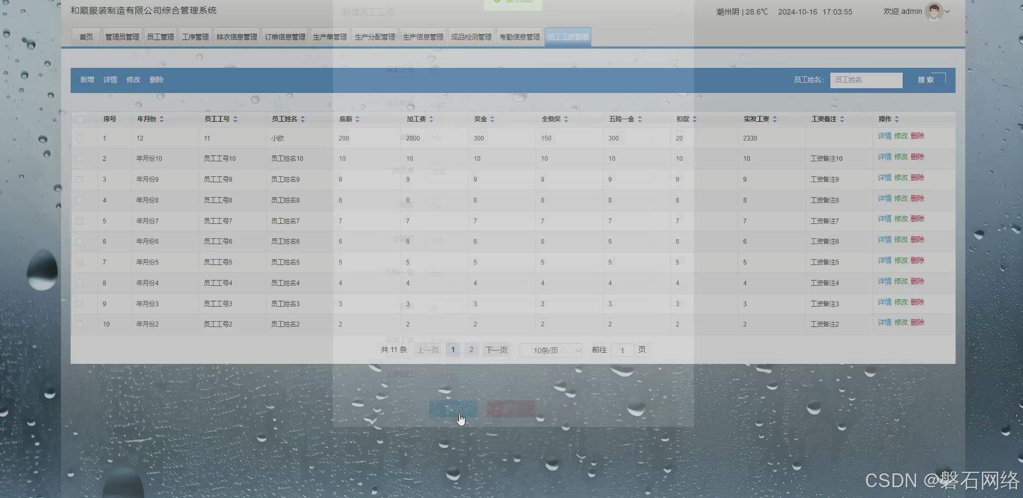
Task: Focus the 前往 page number input
Action: tap(622, 351)
